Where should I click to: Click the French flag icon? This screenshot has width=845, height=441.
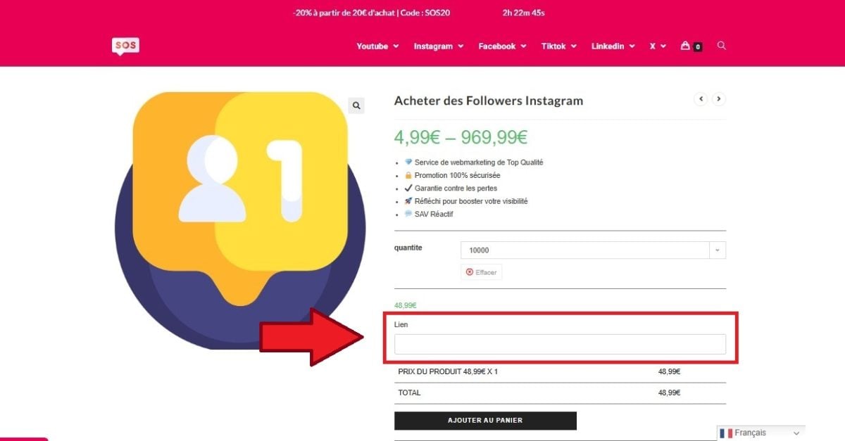point(726,433)
